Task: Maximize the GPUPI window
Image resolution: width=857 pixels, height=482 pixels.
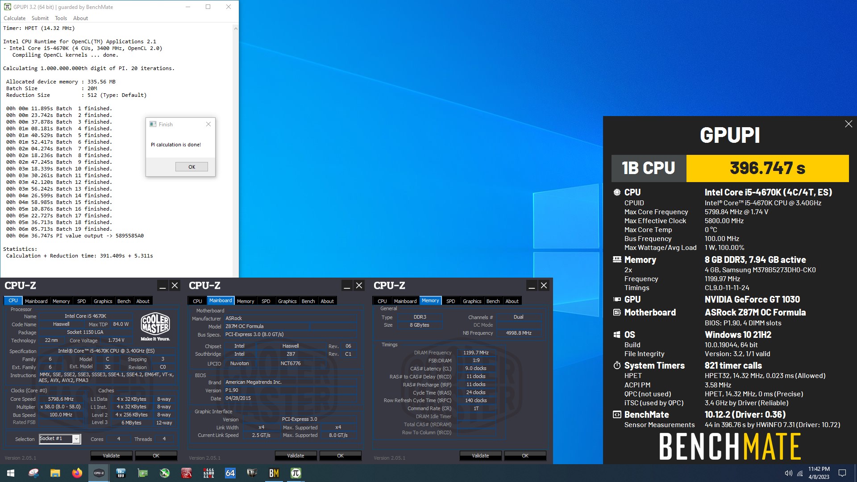Action: click(x=208, y=7)
